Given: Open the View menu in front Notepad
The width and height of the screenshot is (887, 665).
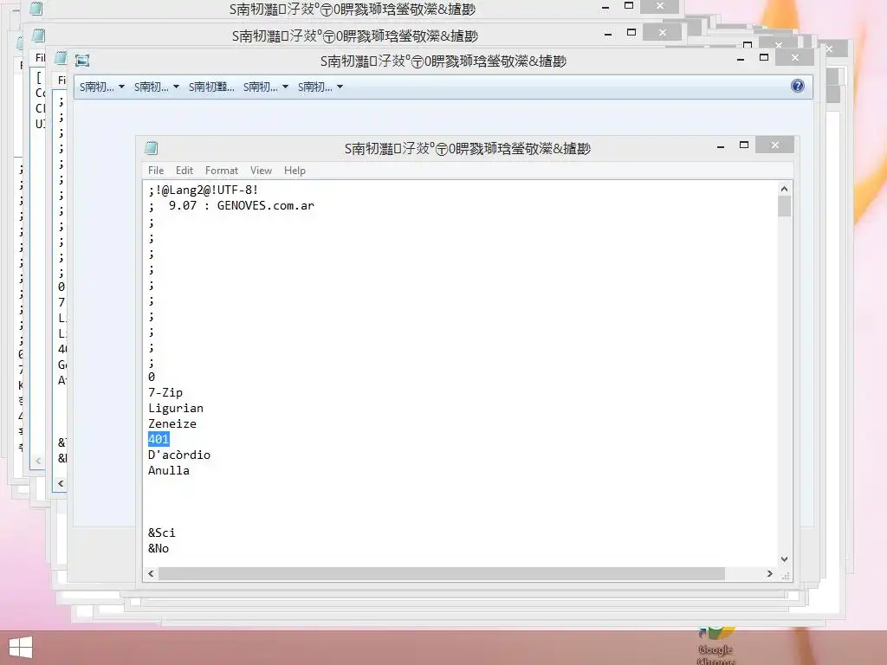Looking at the screenshot, I should [x=261, y=171].
